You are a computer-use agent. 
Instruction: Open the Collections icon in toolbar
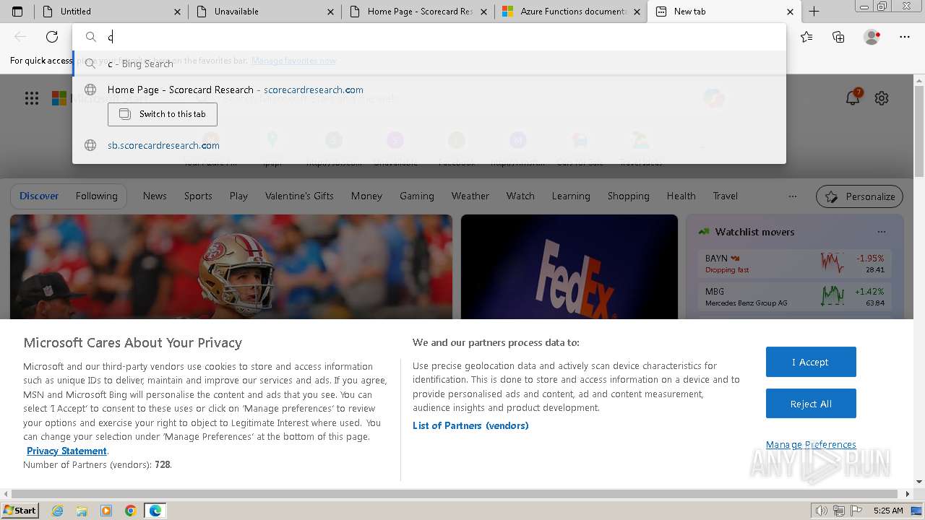[x=838, y=37]
